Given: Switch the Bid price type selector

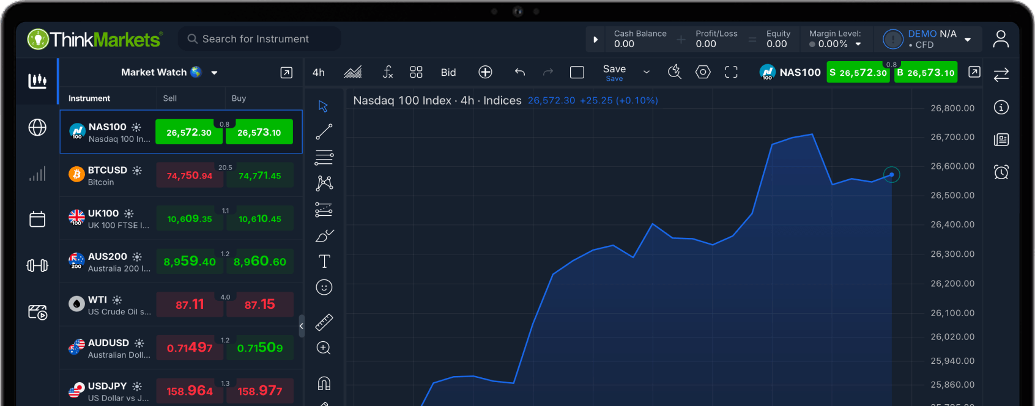Looking at the screenshot, I should 448,72.
